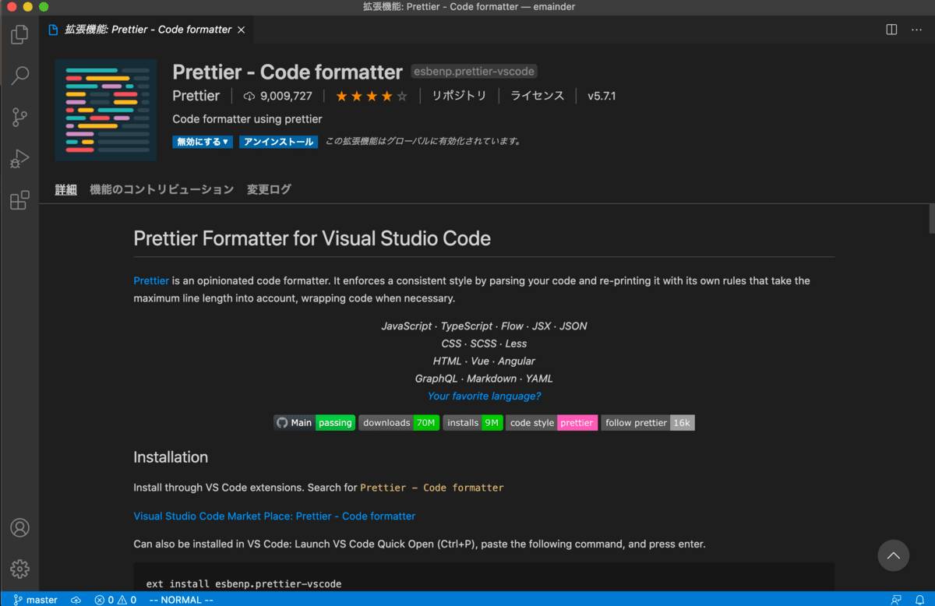Open the Explorer view in activity bar

19,34
